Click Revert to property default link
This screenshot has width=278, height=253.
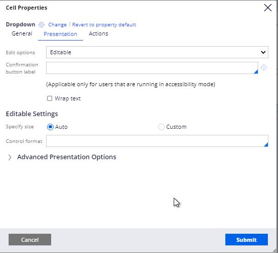[x=104, y=25]
